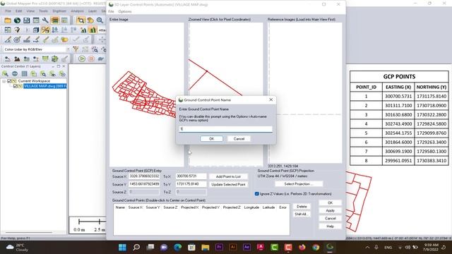Open the online data globe icon
This screenshot has width=452, height=254.
(x=17, y=20)
